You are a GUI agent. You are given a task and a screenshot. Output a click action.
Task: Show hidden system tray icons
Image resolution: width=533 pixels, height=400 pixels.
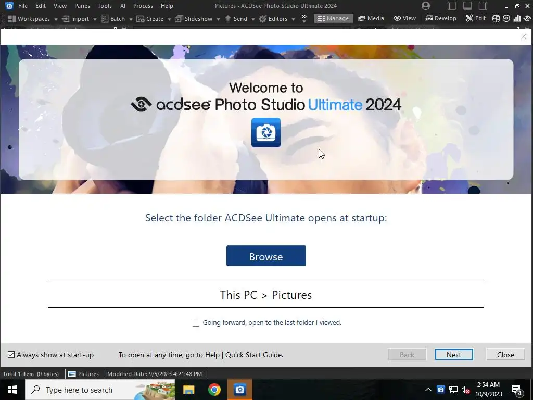click(428, 390)
